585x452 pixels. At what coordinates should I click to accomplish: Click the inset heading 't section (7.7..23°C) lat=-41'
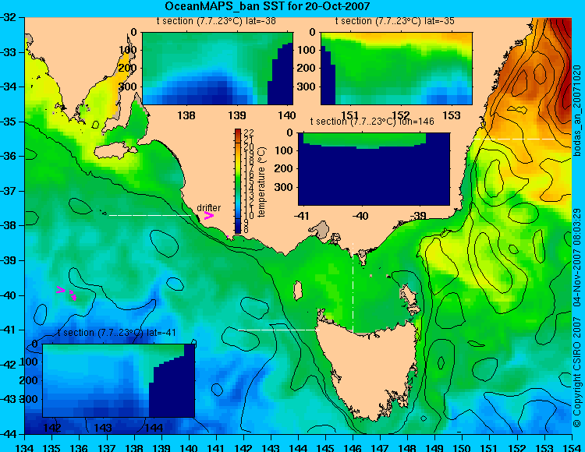coord(117,333)
